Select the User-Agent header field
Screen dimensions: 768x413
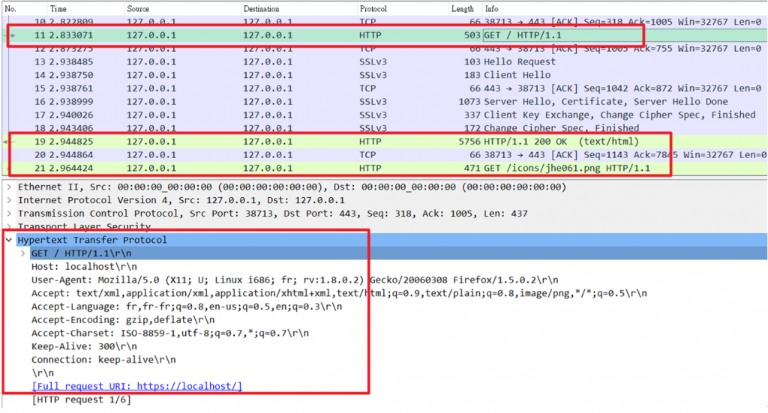tap(295, 280)
